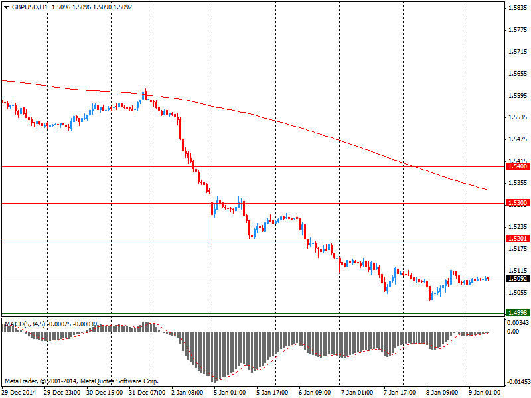
Task: Click the green 1.4998 price level label
Action: (518, 312)
